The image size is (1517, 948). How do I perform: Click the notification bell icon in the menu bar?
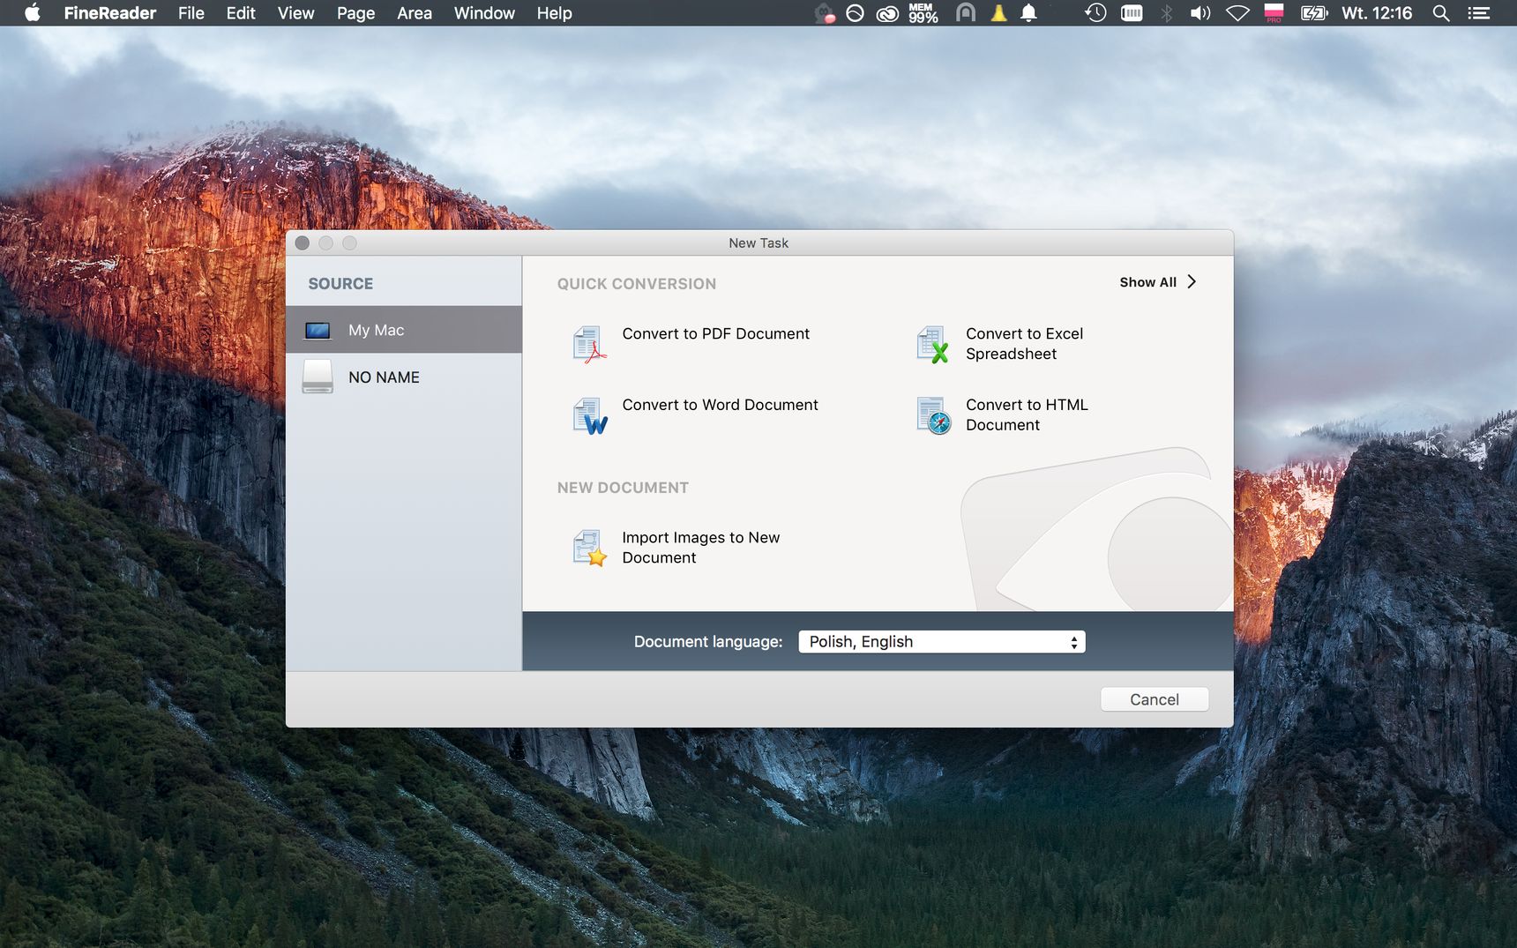click(1028, 13)
